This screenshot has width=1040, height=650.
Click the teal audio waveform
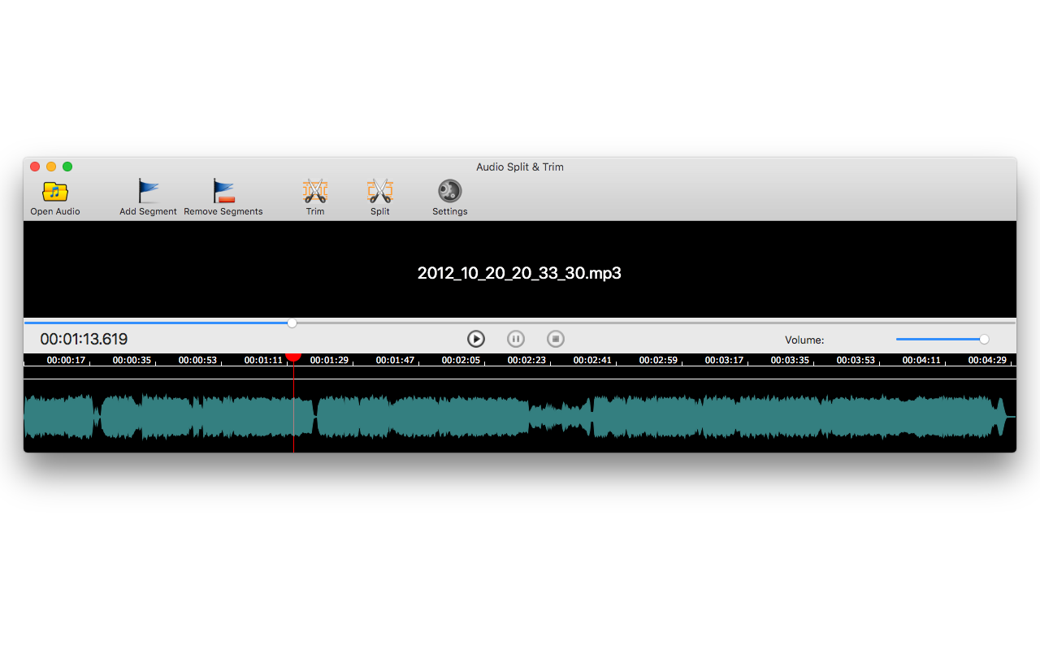pyautogui.click(x=520, y=417)
